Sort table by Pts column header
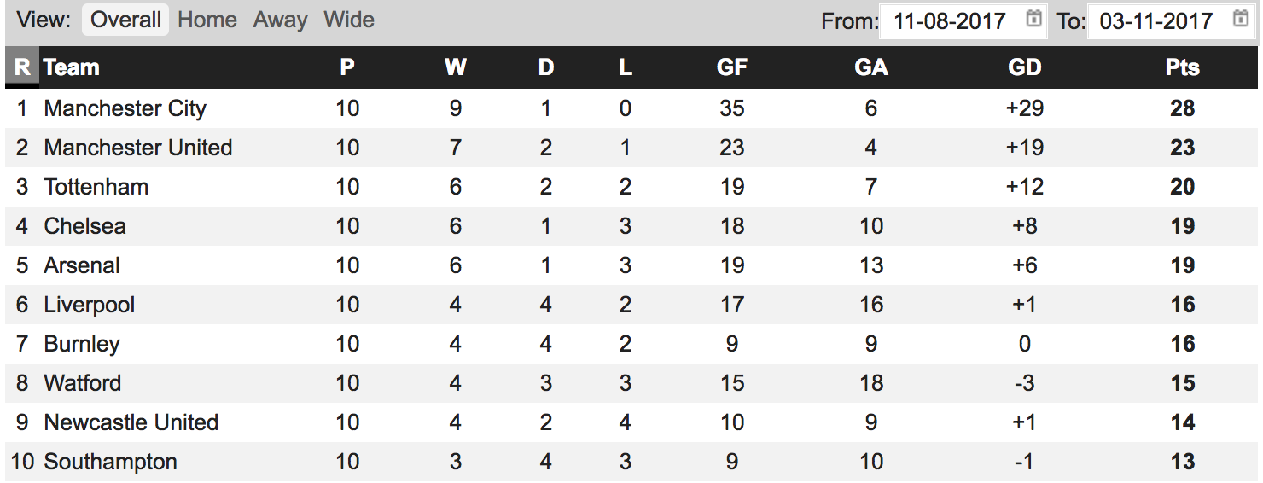1263x483 pixels. pyautogui.click(x=1183, y=67)
